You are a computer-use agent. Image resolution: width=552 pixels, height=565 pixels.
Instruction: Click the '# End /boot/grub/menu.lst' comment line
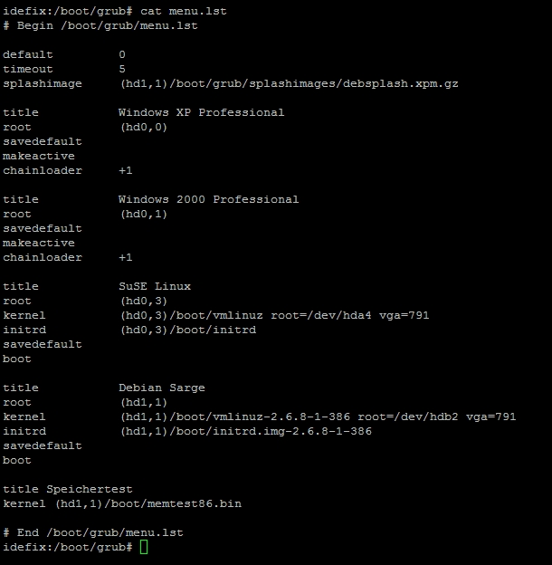click(x=92, y=532)
